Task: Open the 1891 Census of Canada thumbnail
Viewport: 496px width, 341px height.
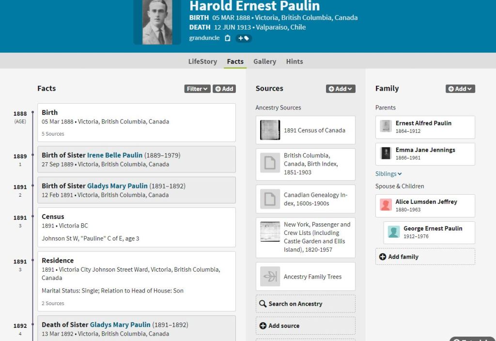Action: pyautogui.click(x=270, y=130)
